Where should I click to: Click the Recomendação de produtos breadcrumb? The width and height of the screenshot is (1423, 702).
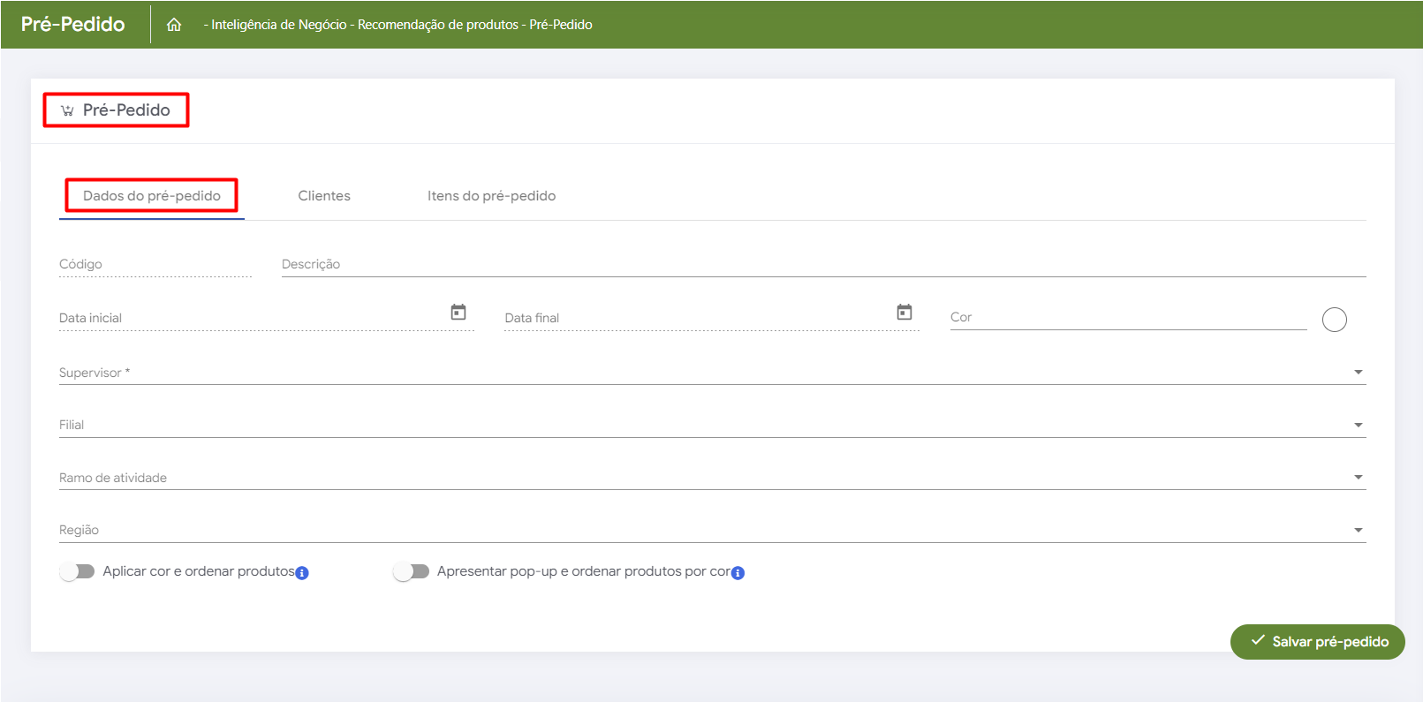coord(437,25)
